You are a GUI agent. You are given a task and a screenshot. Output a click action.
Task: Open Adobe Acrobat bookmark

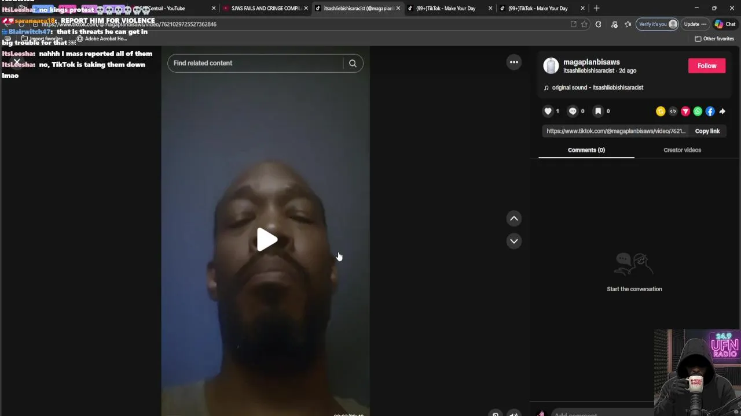pyautogui.click(x=102, y=39)
